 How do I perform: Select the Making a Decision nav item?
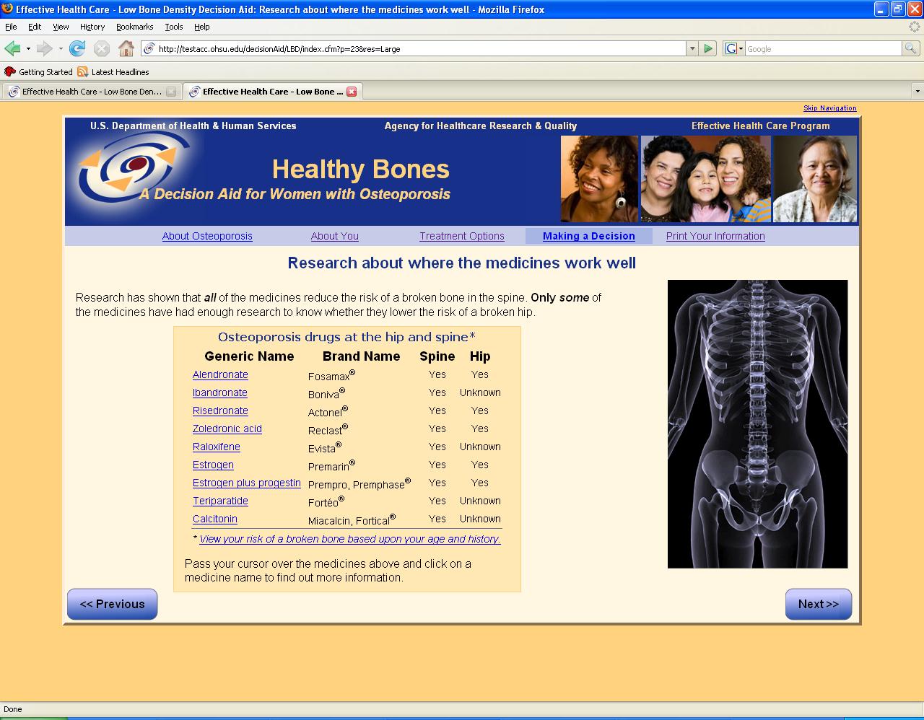tap(589, 236)
